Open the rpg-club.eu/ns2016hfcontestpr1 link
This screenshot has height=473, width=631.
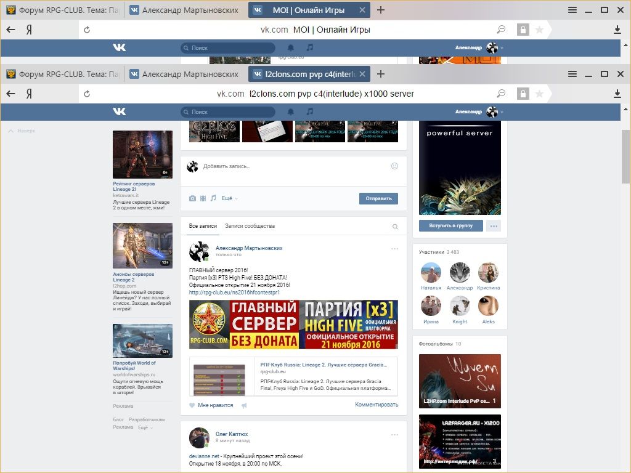click(x=234, y=293)
